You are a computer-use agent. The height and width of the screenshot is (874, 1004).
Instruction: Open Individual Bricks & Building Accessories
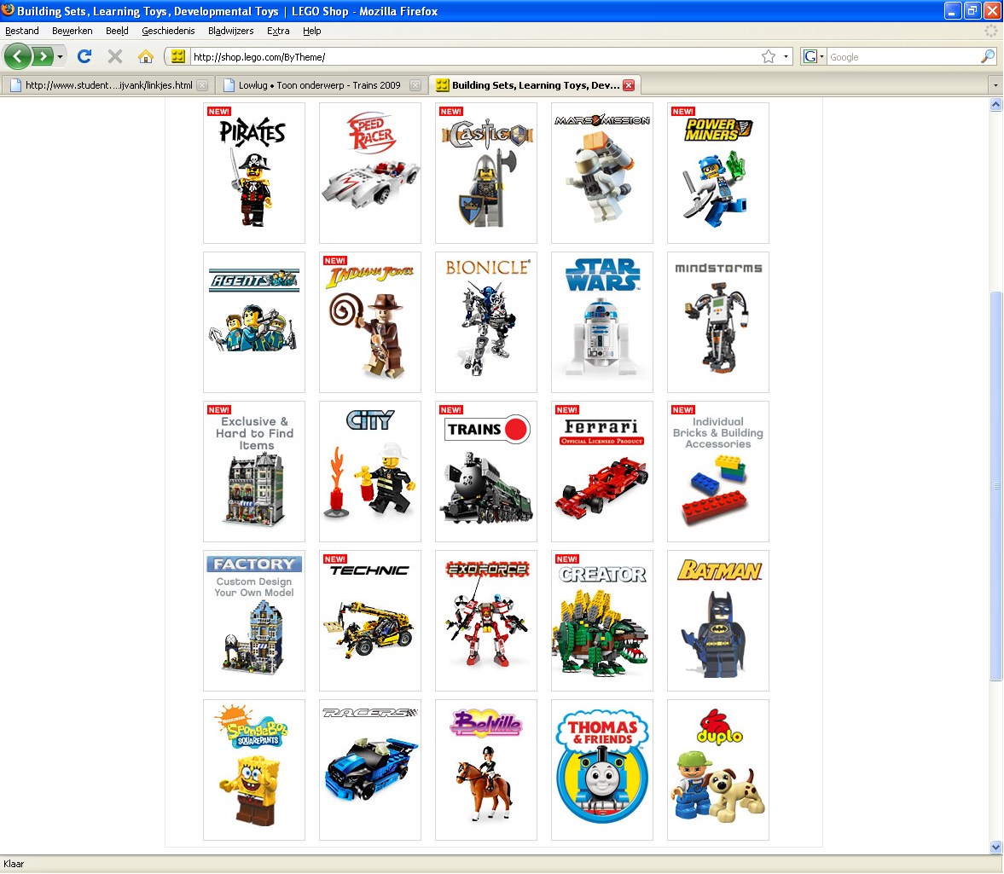pyautogui.click(x=717, y=471)
